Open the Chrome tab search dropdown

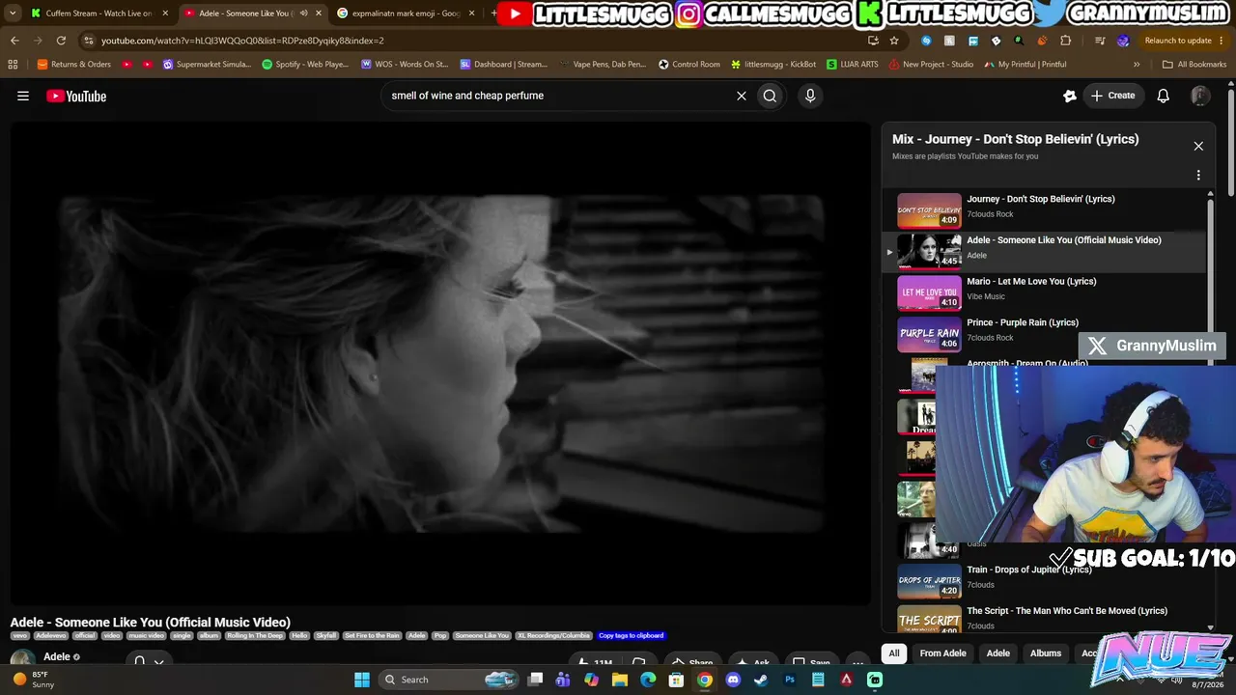pyautogui.click(x=13, y=14)
